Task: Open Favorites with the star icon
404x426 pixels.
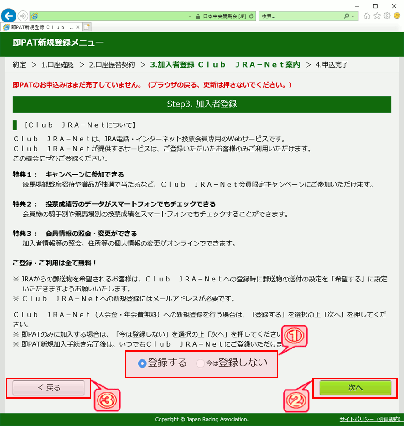Action: tap(377, 16)
